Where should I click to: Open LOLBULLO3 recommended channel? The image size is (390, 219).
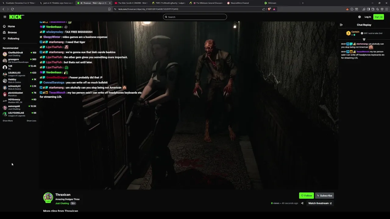pyautogui.click(x=19, y=74)
